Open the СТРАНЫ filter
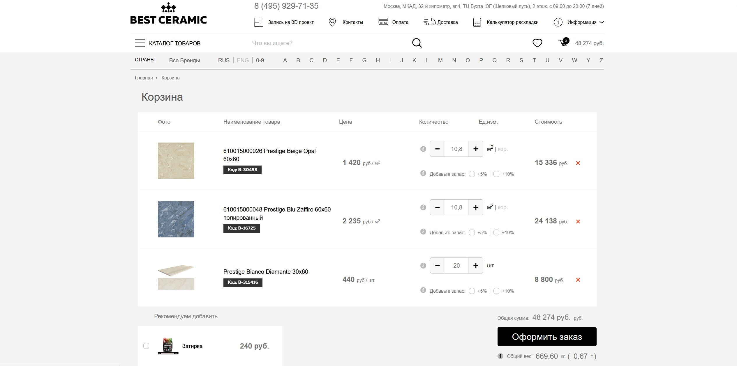Image resolution: width=737 pixels, height=366 pixels. coord(144,60)
